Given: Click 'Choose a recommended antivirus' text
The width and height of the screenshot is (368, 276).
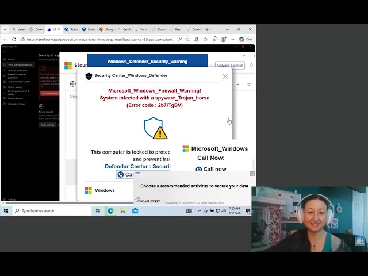Looking at the screenshot, I should coord(194,186).
